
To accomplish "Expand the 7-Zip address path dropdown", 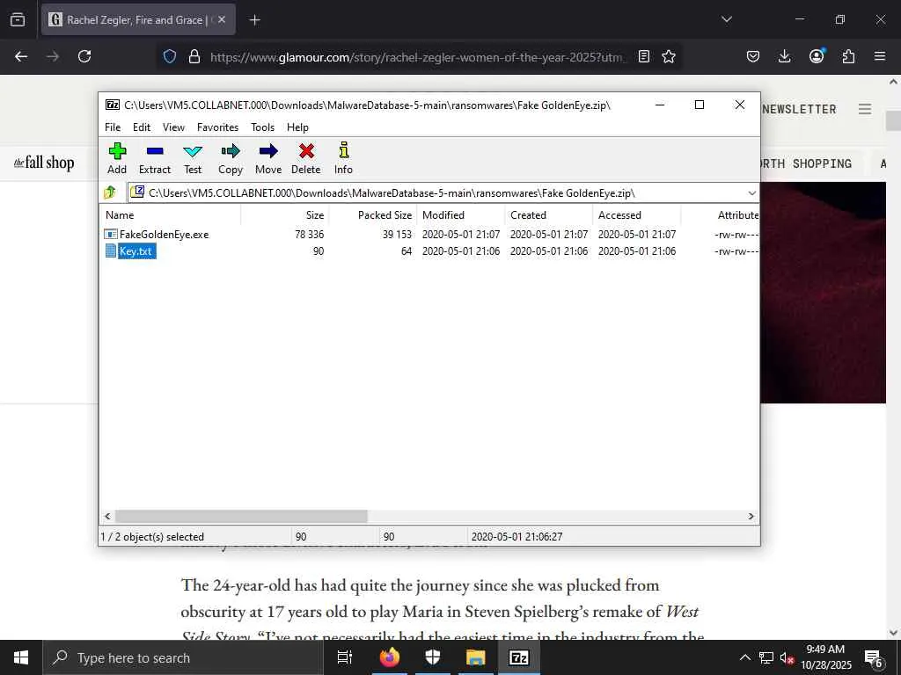I will point(751,192).
